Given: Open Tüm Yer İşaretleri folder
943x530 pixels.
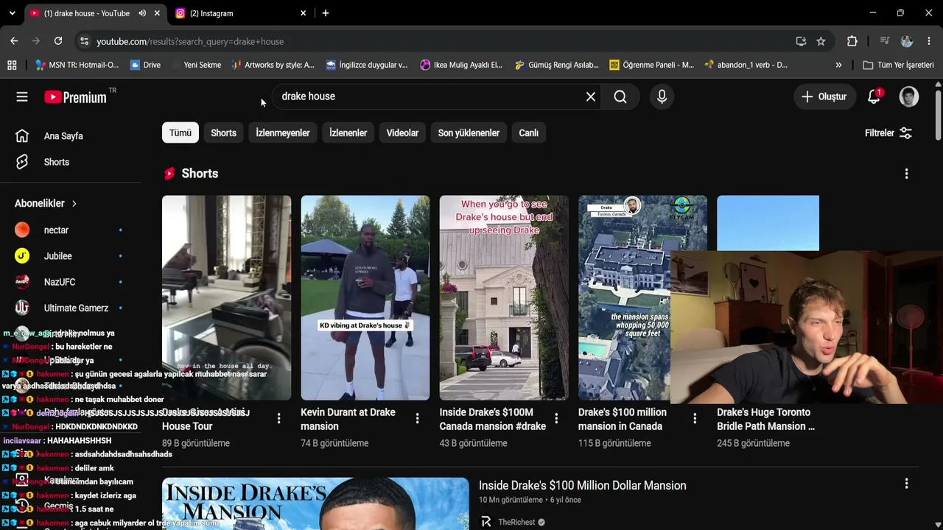Looking at the screenshot, I should [x=898, y=65].
